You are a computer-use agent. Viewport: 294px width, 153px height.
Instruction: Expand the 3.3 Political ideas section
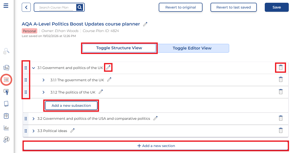click(34, 131)
